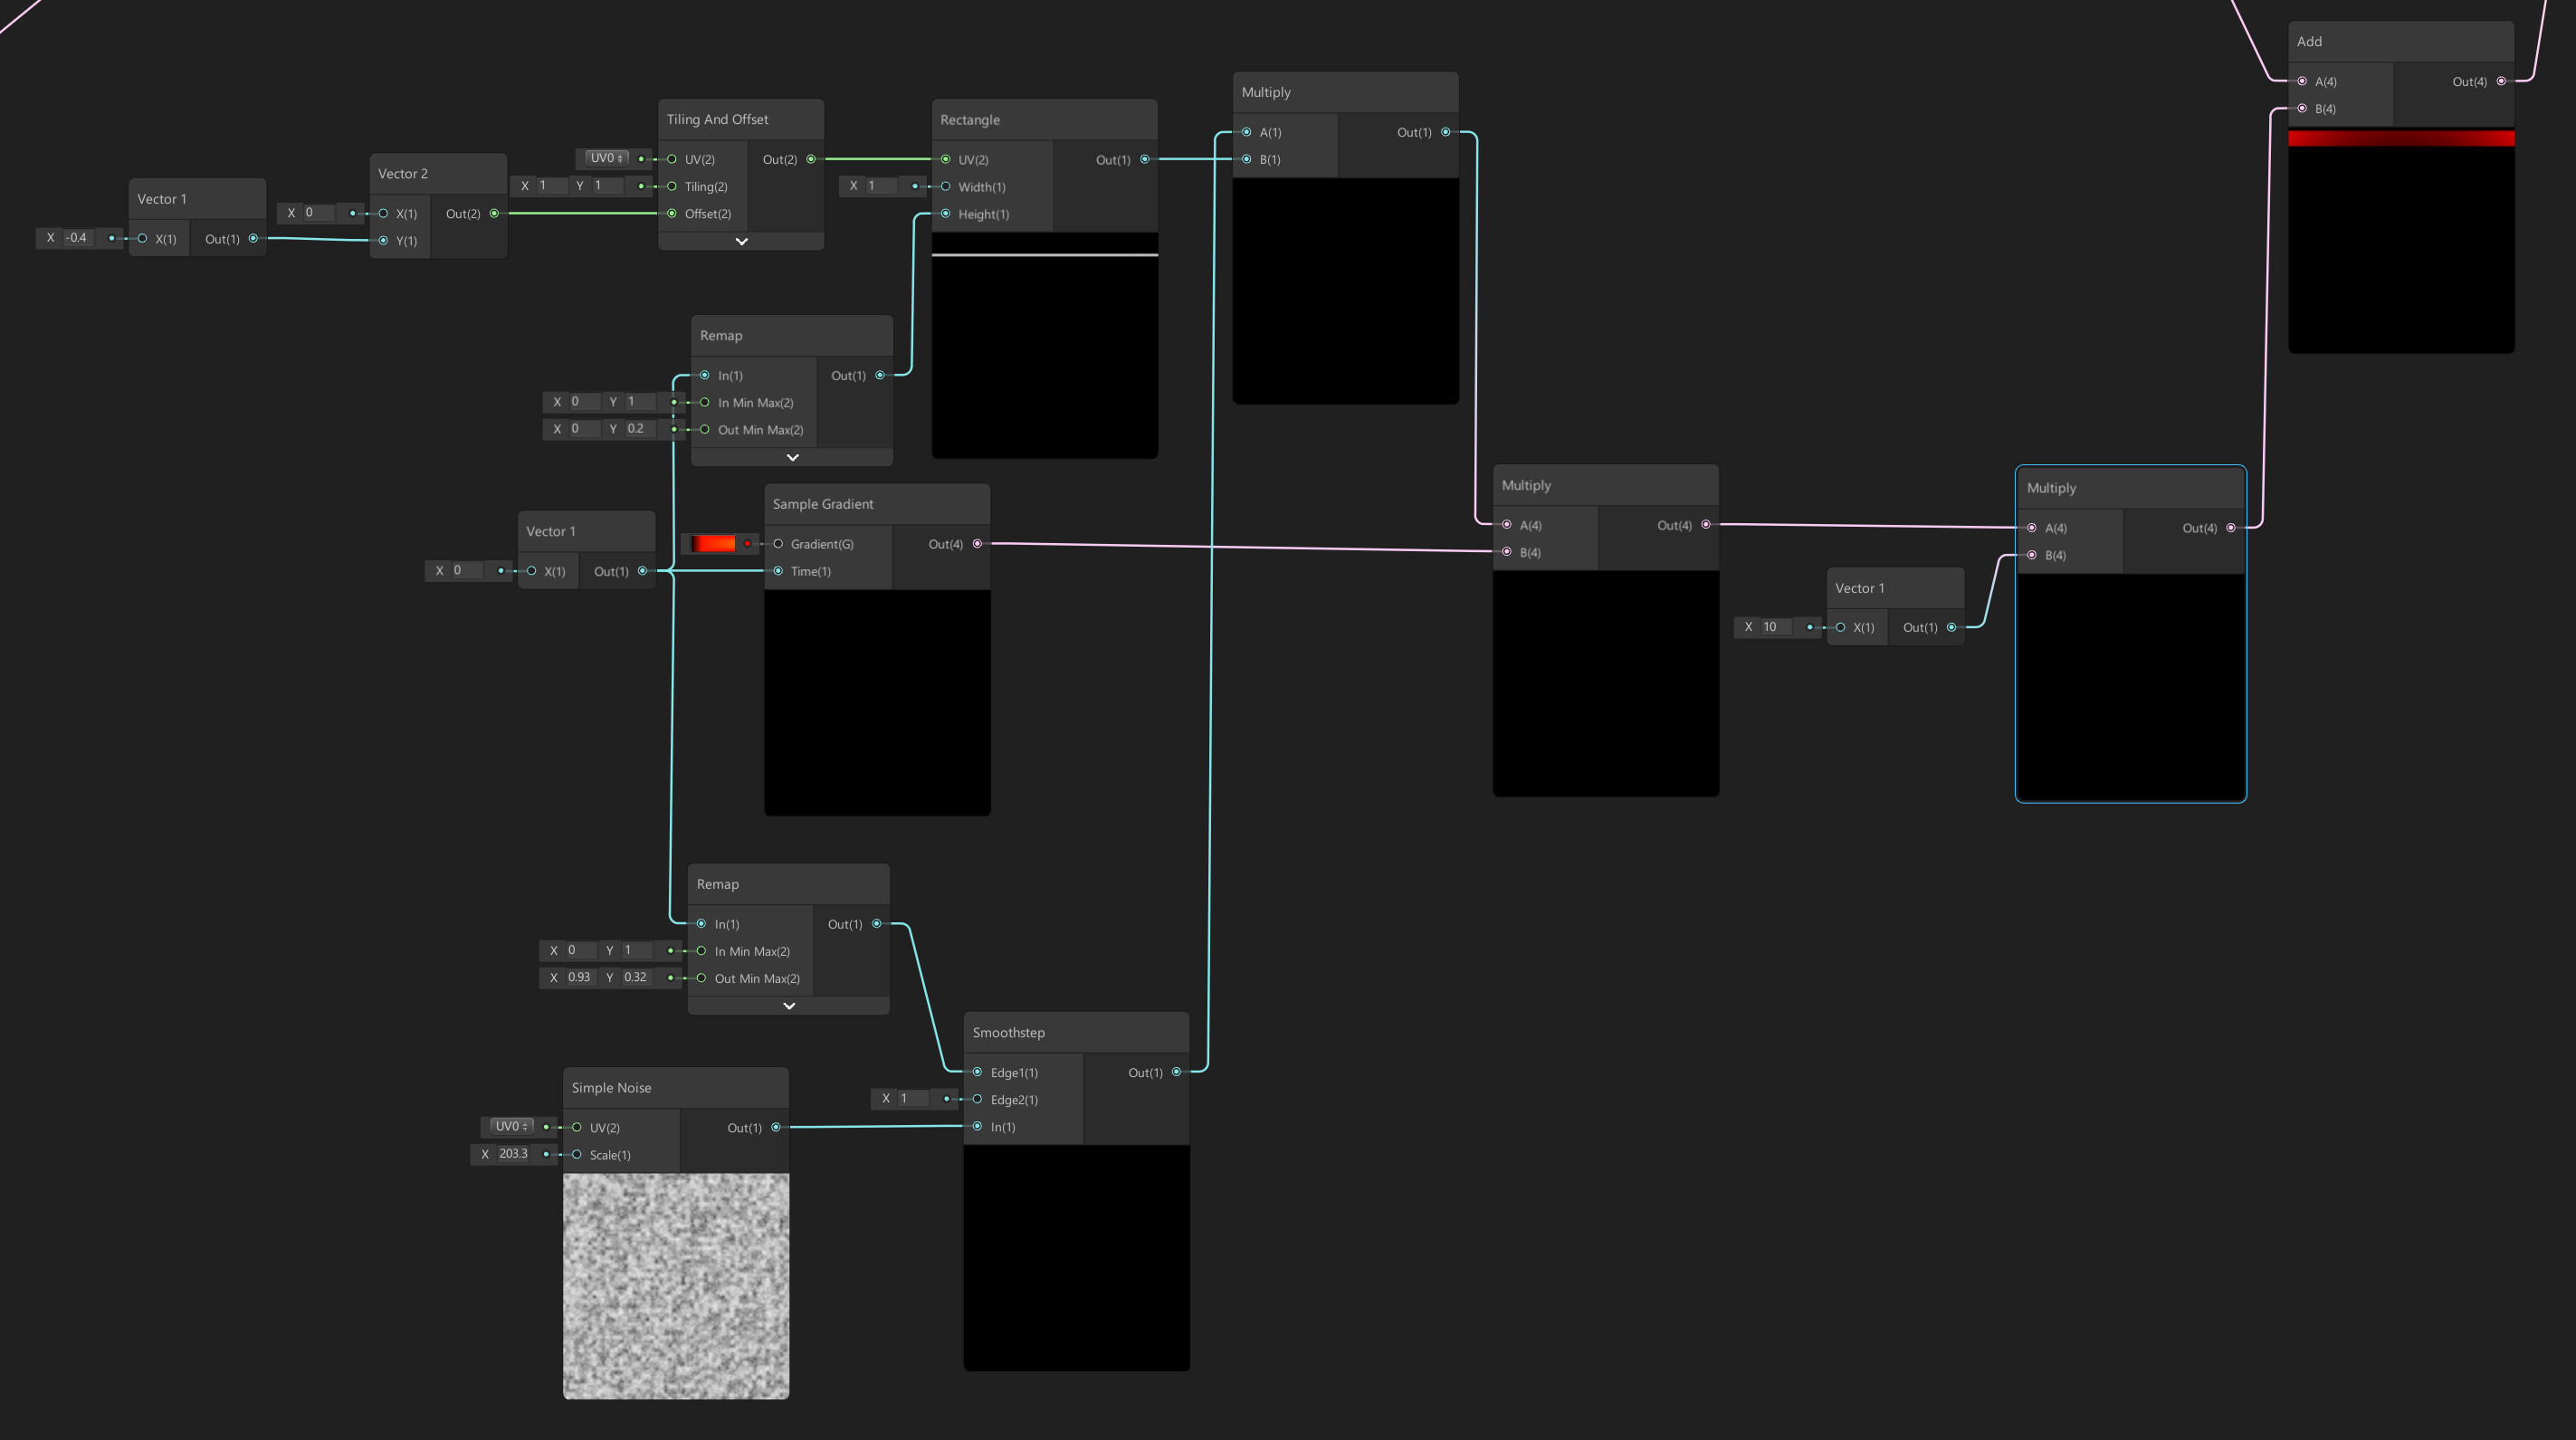Click the Simple Noise Out(1) port
This screenshot has width=2576, height=1440.
(x=776, y=1127)
